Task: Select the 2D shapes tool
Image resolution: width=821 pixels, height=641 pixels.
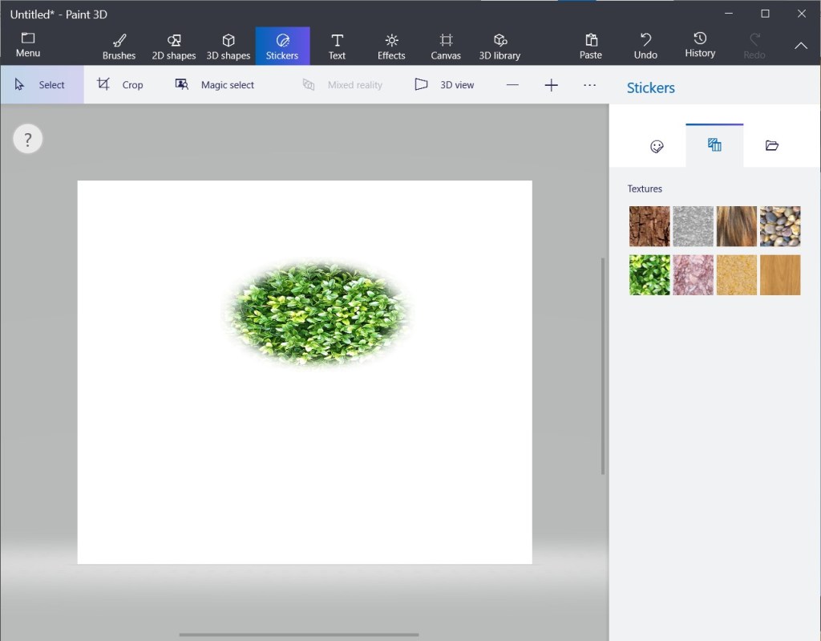Action: click(174, 47)
